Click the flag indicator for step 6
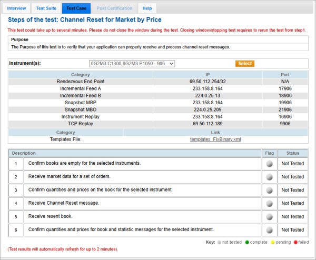Viewport: 316px width, 260px height. point(269,230)
